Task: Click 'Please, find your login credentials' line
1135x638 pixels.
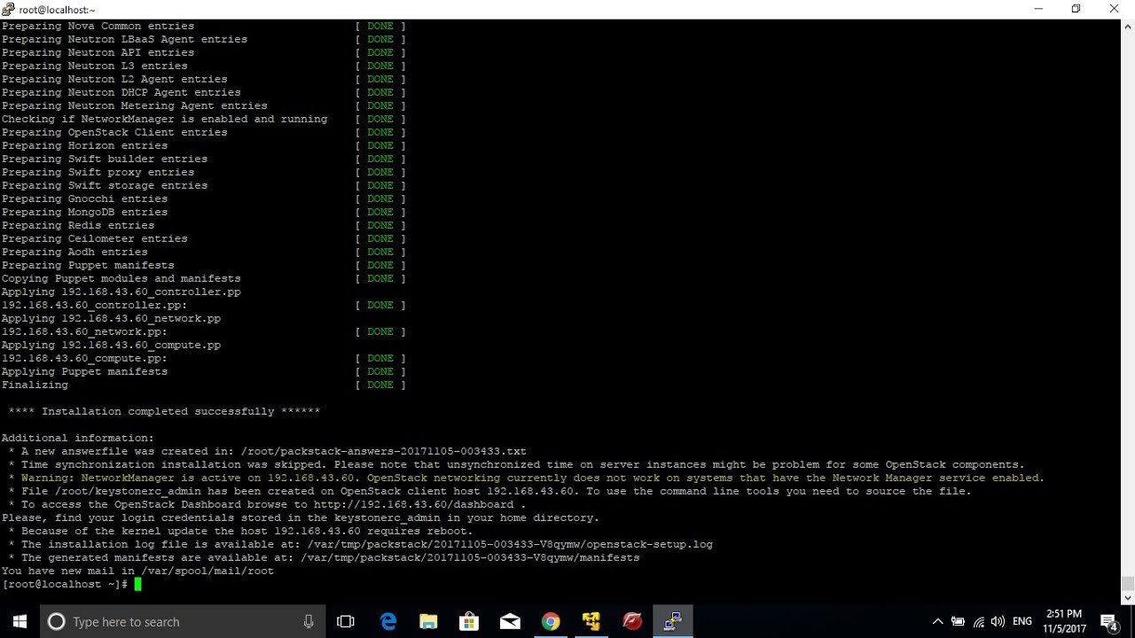Action: (x=301, y=517)
